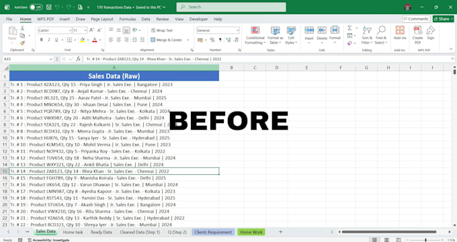Switch to the Formulas ribbon tab

[x=128, y=19]
